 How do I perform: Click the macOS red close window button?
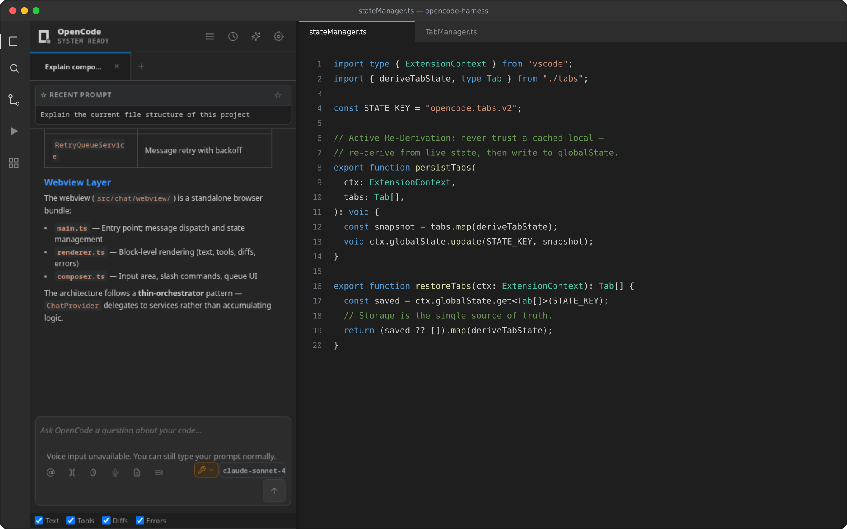13,11
